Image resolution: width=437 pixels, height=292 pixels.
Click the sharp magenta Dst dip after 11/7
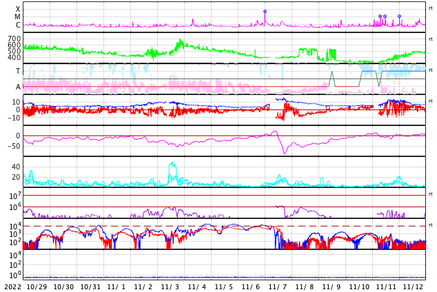284,152
